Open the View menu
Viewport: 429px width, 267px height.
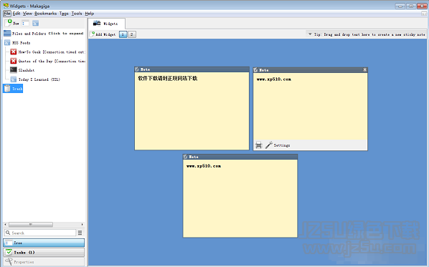click(27, 14)
